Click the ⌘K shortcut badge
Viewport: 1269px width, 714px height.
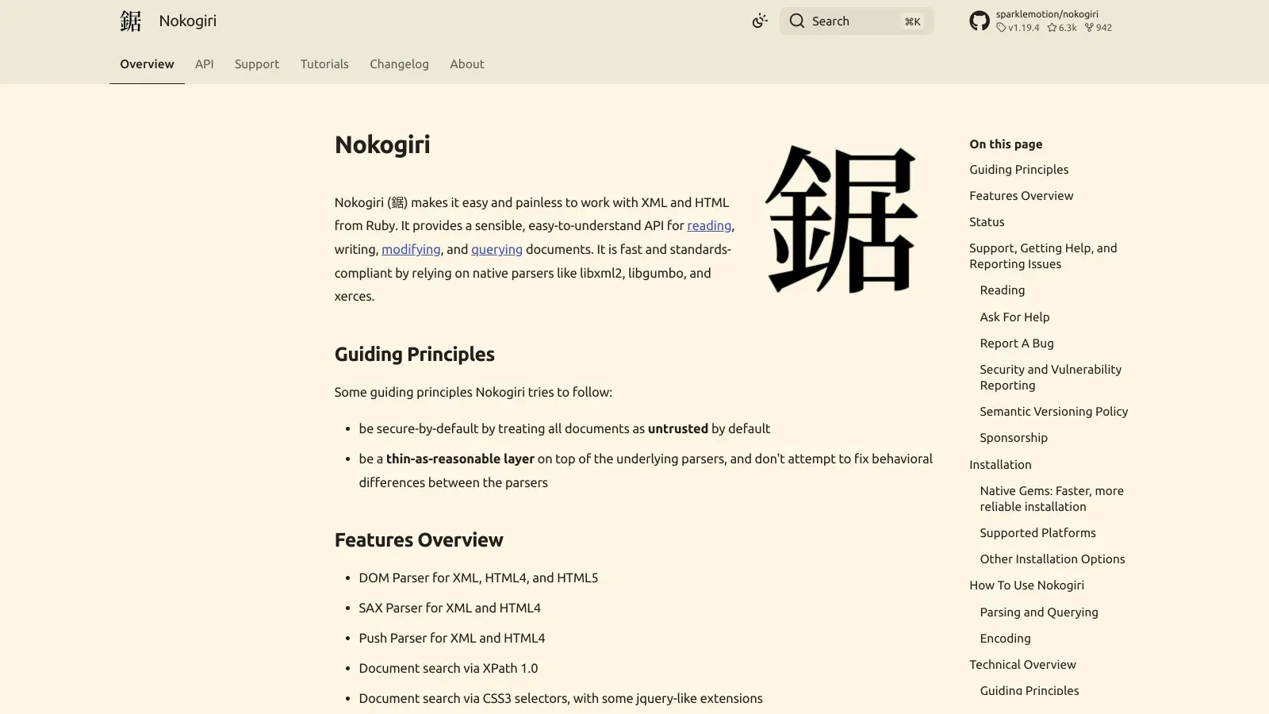[x=913, y=21]
